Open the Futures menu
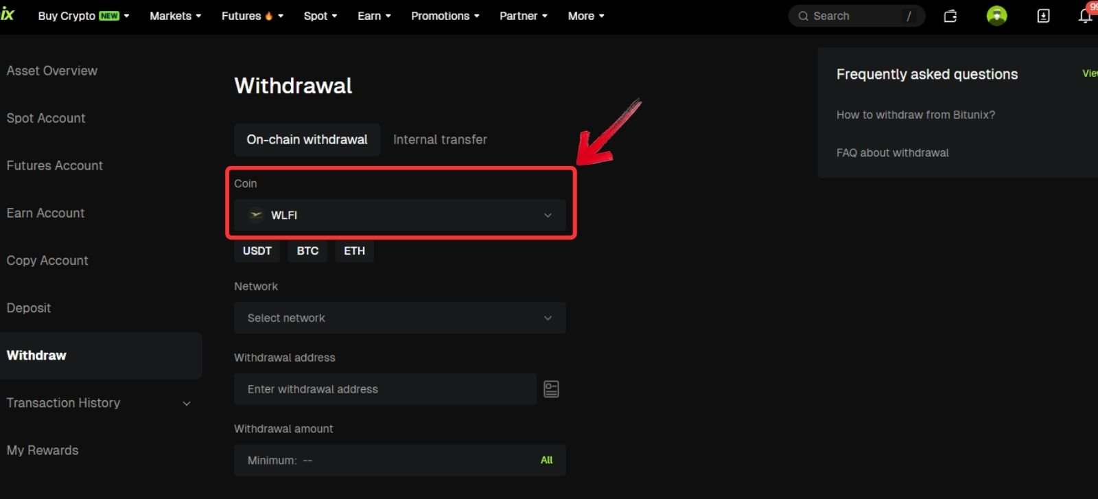Screen dimensions: 1098x499 (x=252, y=16)
